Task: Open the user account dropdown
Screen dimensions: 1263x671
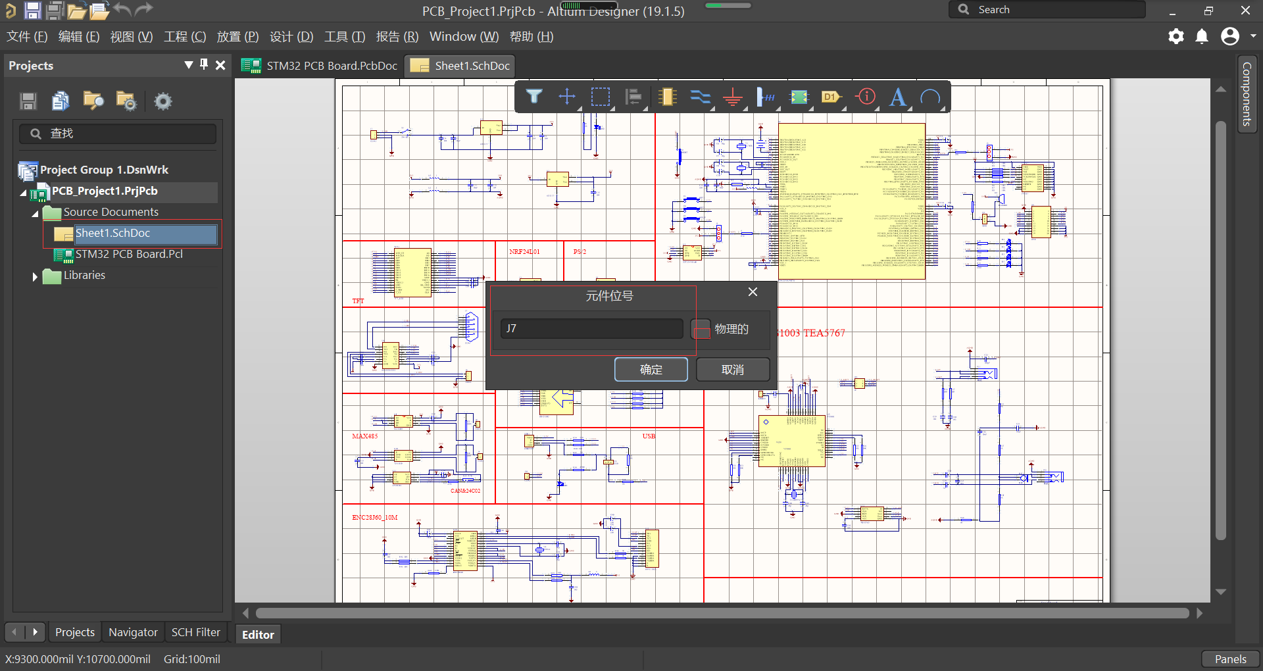Action: pos(1253,36)
